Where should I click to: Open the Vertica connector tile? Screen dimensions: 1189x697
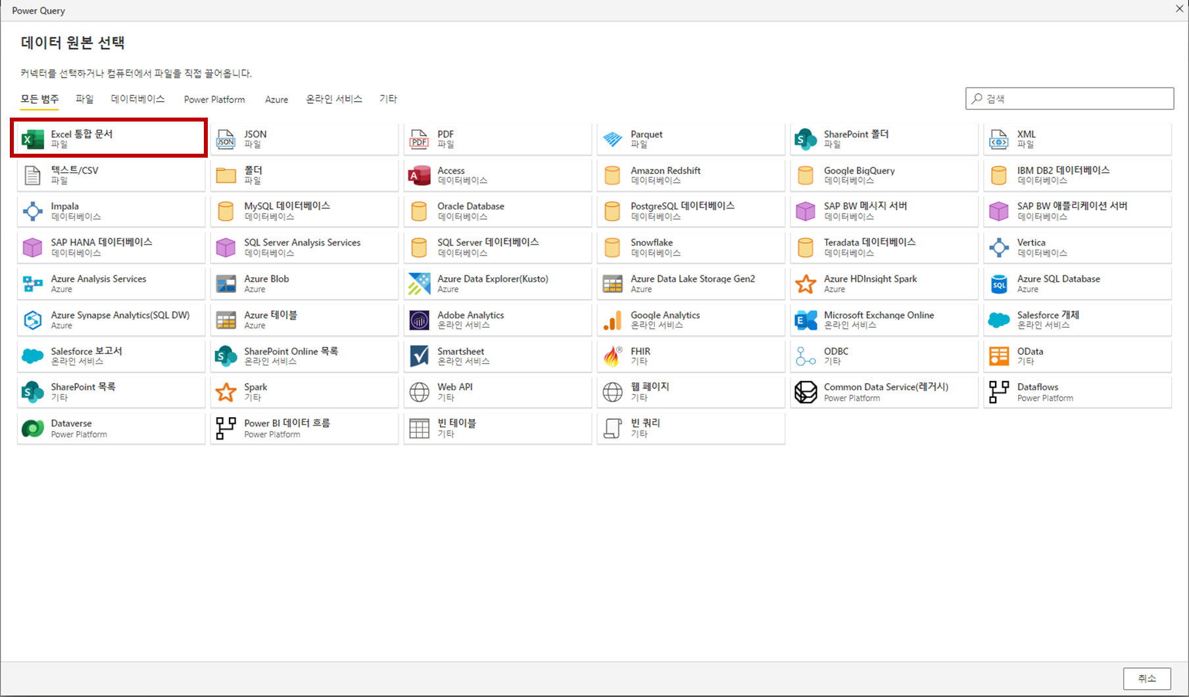click(x=1078, y=248)
